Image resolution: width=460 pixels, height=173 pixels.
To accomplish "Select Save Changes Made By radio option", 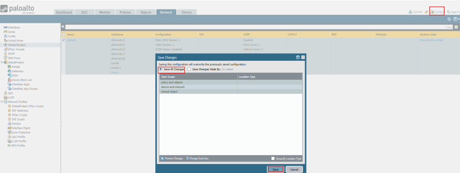I will 189,69.
